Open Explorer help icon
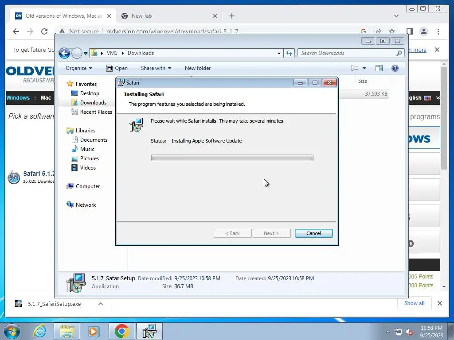Viewport: 454px width, 340px height. [x=395, y=68]
